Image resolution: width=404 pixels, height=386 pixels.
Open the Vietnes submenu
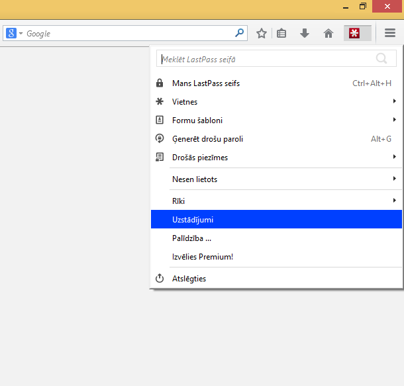coord(276,102)
